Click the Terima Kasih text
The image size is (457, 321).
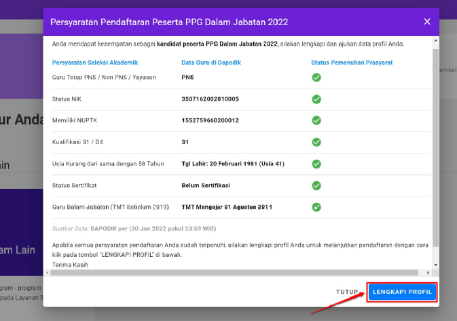[x=70, y=265]
